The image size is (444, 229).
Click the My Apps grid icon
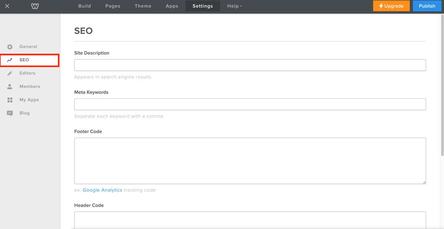click(10, 100)
